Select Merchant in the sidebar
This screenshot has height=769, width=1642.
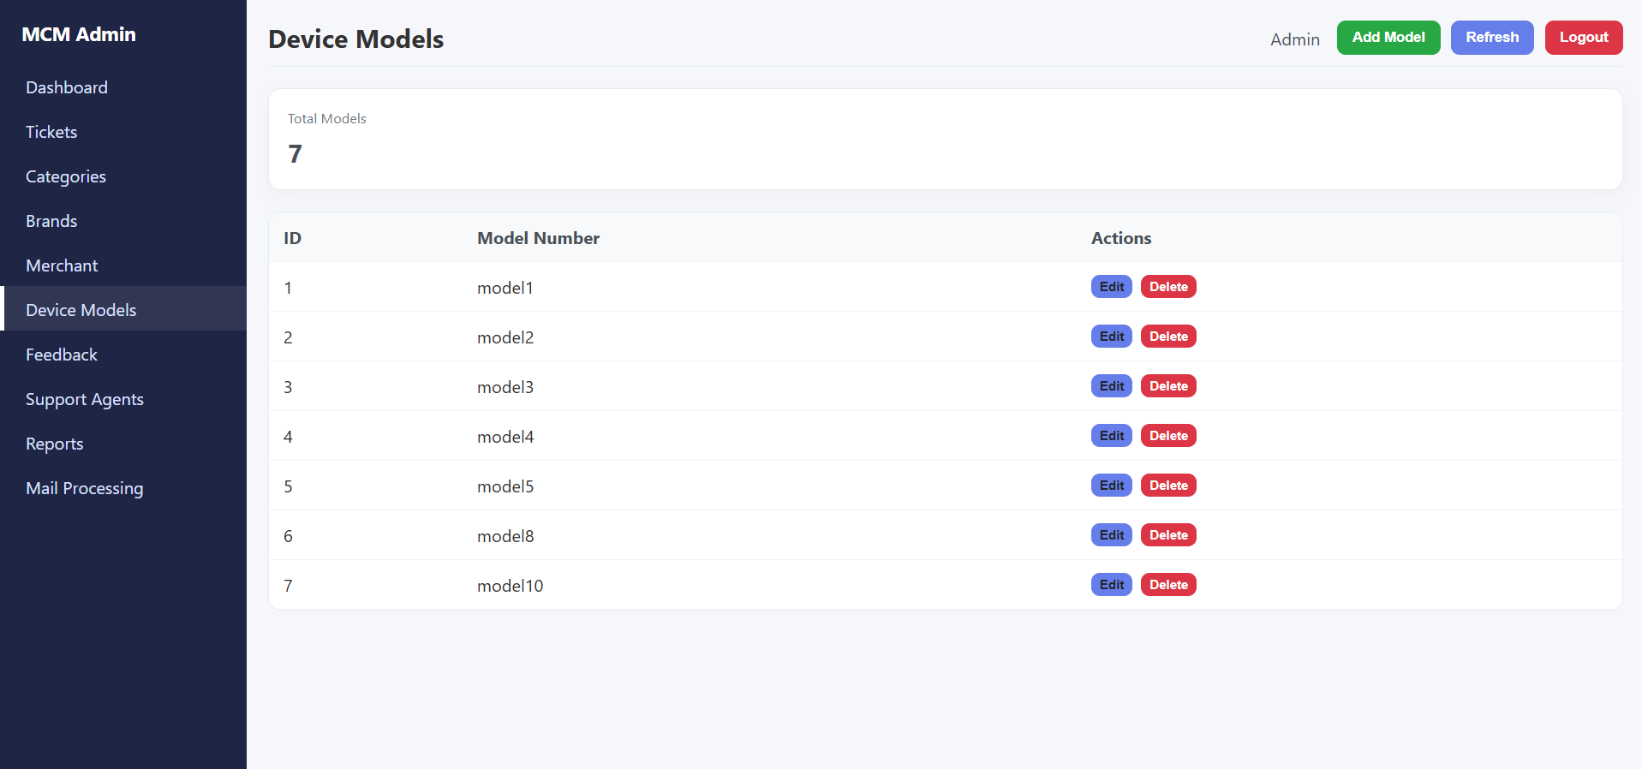pos(62,265)
